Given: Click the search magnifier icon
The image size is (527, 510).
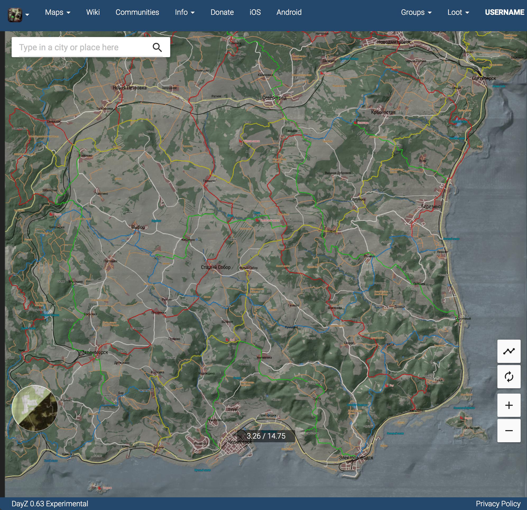Looking at the screenshot, I should pos(158,47).
